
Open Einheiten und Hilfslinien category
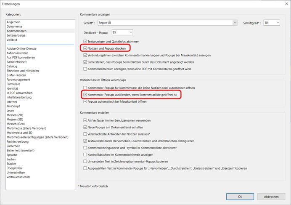click(x=23, y=71)
